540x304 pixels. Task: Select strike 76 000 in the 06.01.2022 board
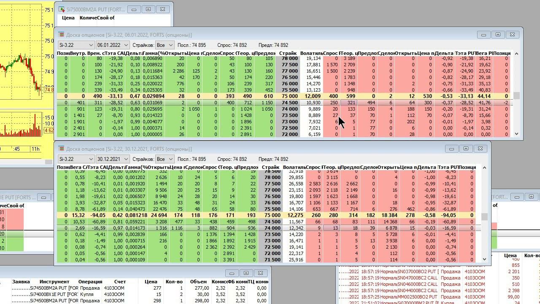tap(288, 84)
